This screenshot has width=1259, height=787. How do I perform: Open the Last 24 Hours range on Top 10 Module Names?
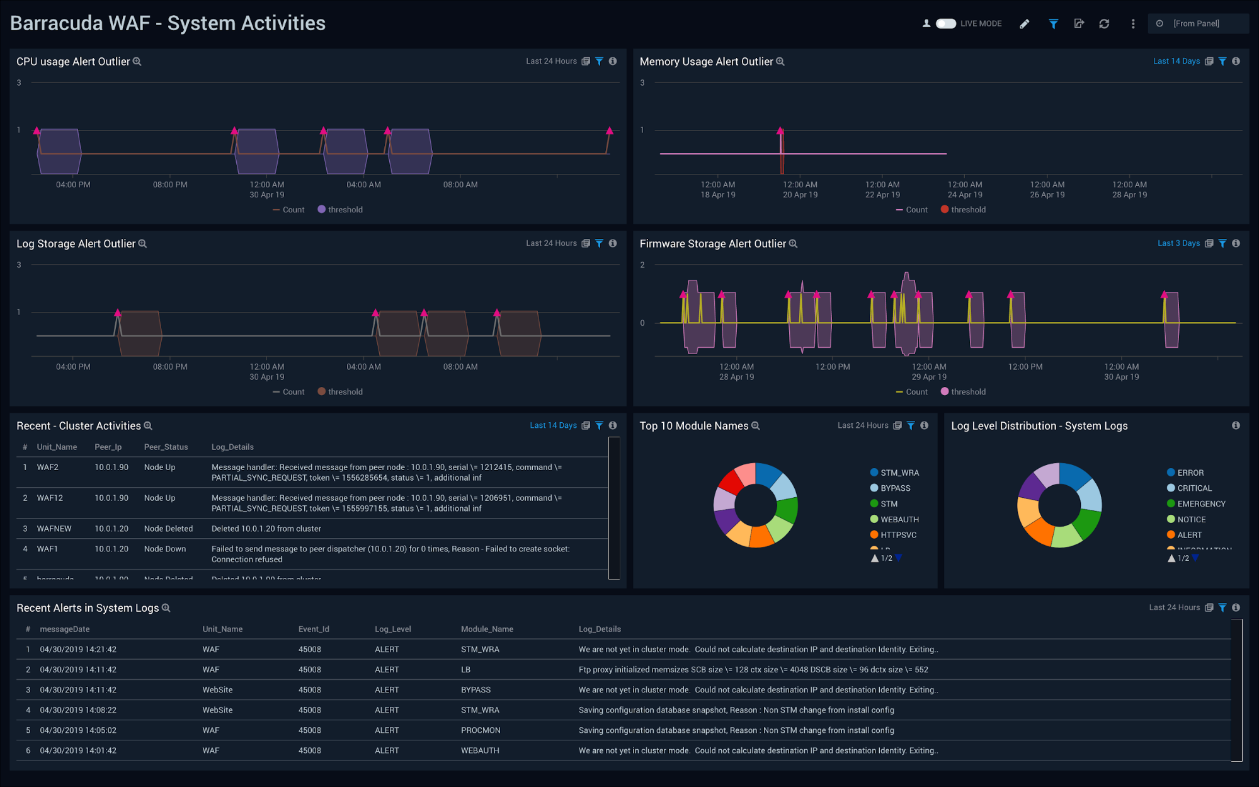coord(862,425)
